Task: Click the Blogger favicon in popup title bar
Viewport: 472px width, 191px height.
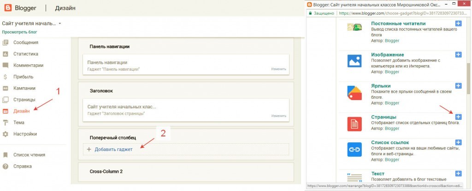Action: 309,4
